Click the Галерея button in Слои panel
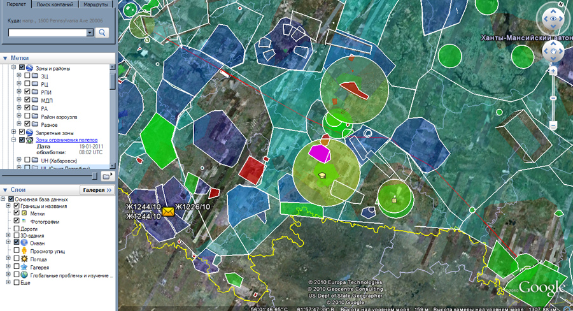 click(x=95, y=190)
